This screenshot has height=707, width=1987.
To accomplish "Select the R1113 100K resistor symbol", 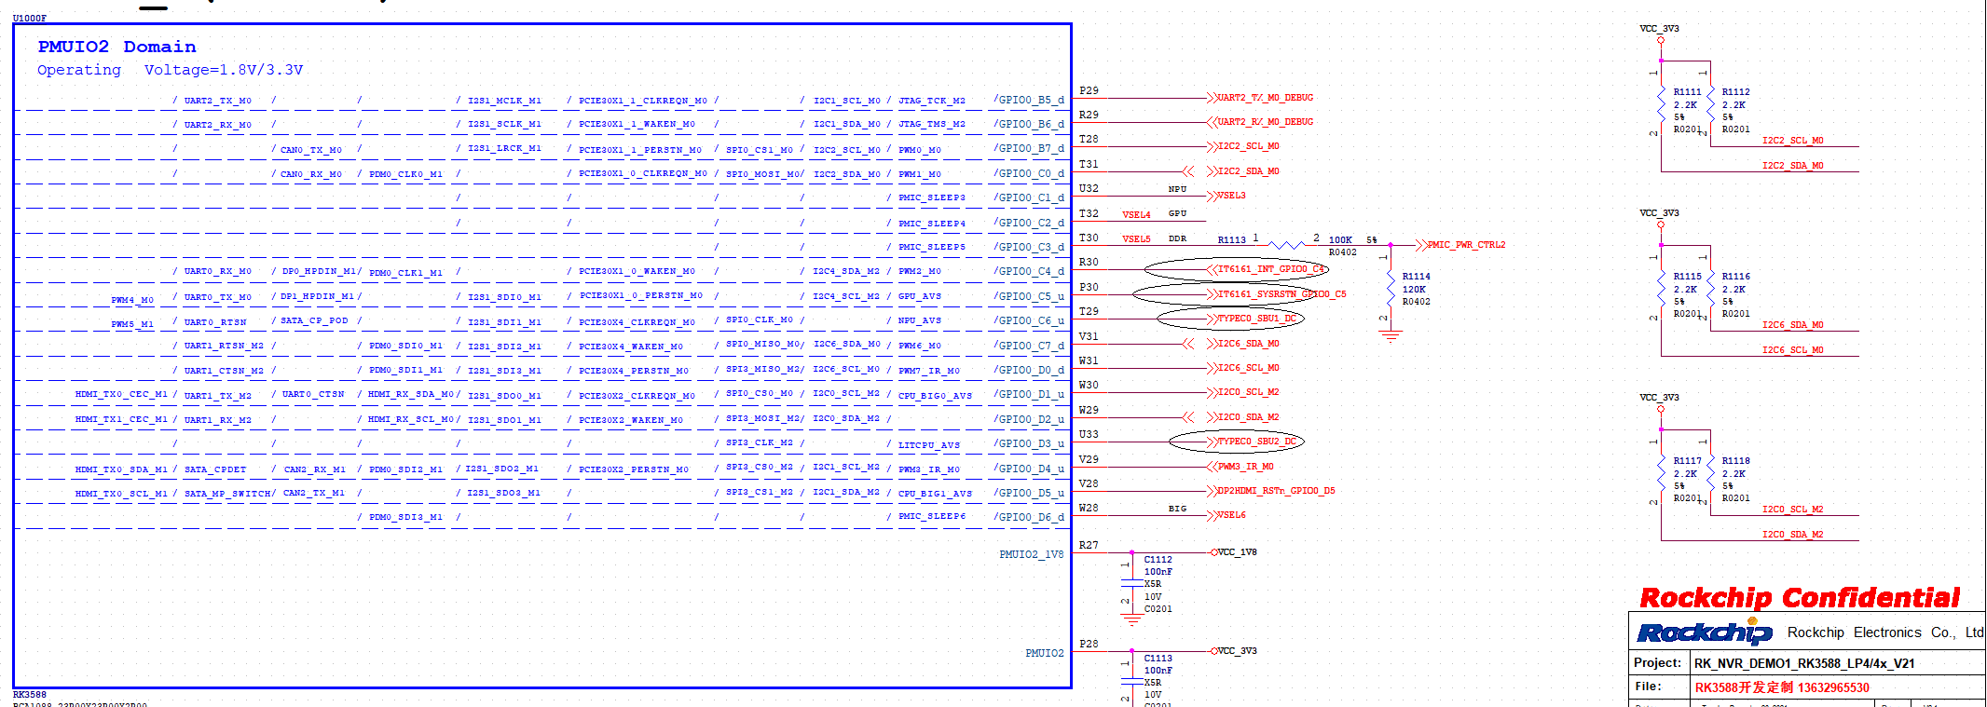I will 1286,245.
